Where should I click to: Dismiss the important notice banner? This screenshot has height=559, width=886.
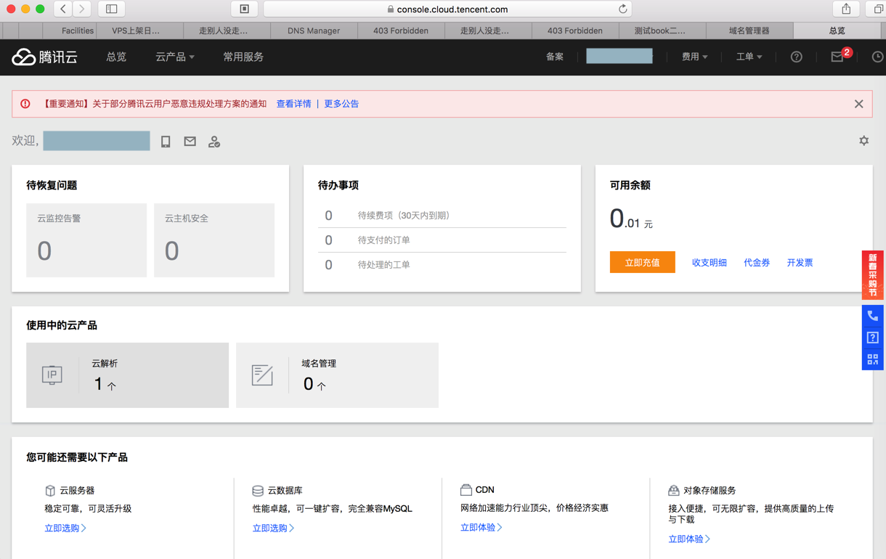tap(858, 104)
